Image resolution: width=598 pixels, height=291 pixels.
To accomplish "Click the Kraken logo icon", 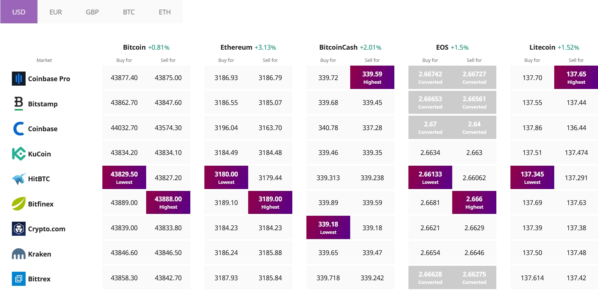I will tap(19, 254).
